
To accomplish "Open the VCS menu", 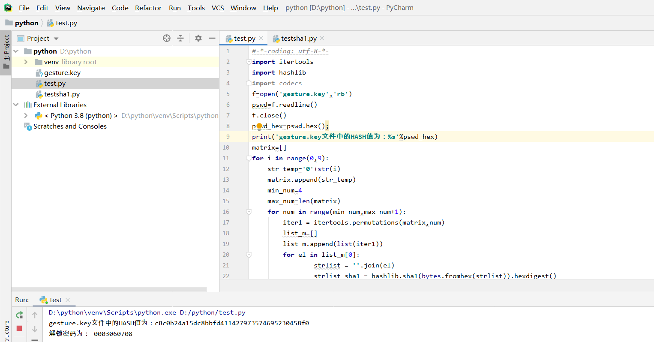I will [218, 8].
